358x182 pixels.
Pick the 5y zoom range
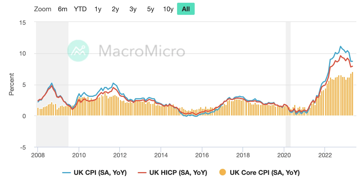point(151,9)
